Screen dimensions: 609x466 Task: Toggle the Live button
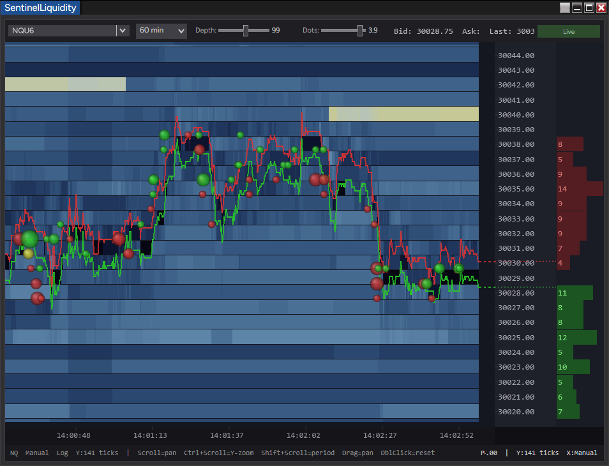pyautogui.click(x=569, y=31)
